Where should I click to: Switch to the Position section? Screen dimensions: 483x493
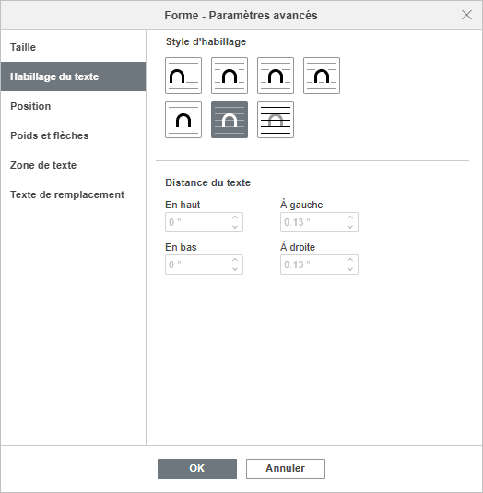pyautogui.click(x=73, y=106)
